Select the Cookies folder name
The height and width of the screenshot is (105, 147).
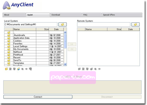point(18,41)
